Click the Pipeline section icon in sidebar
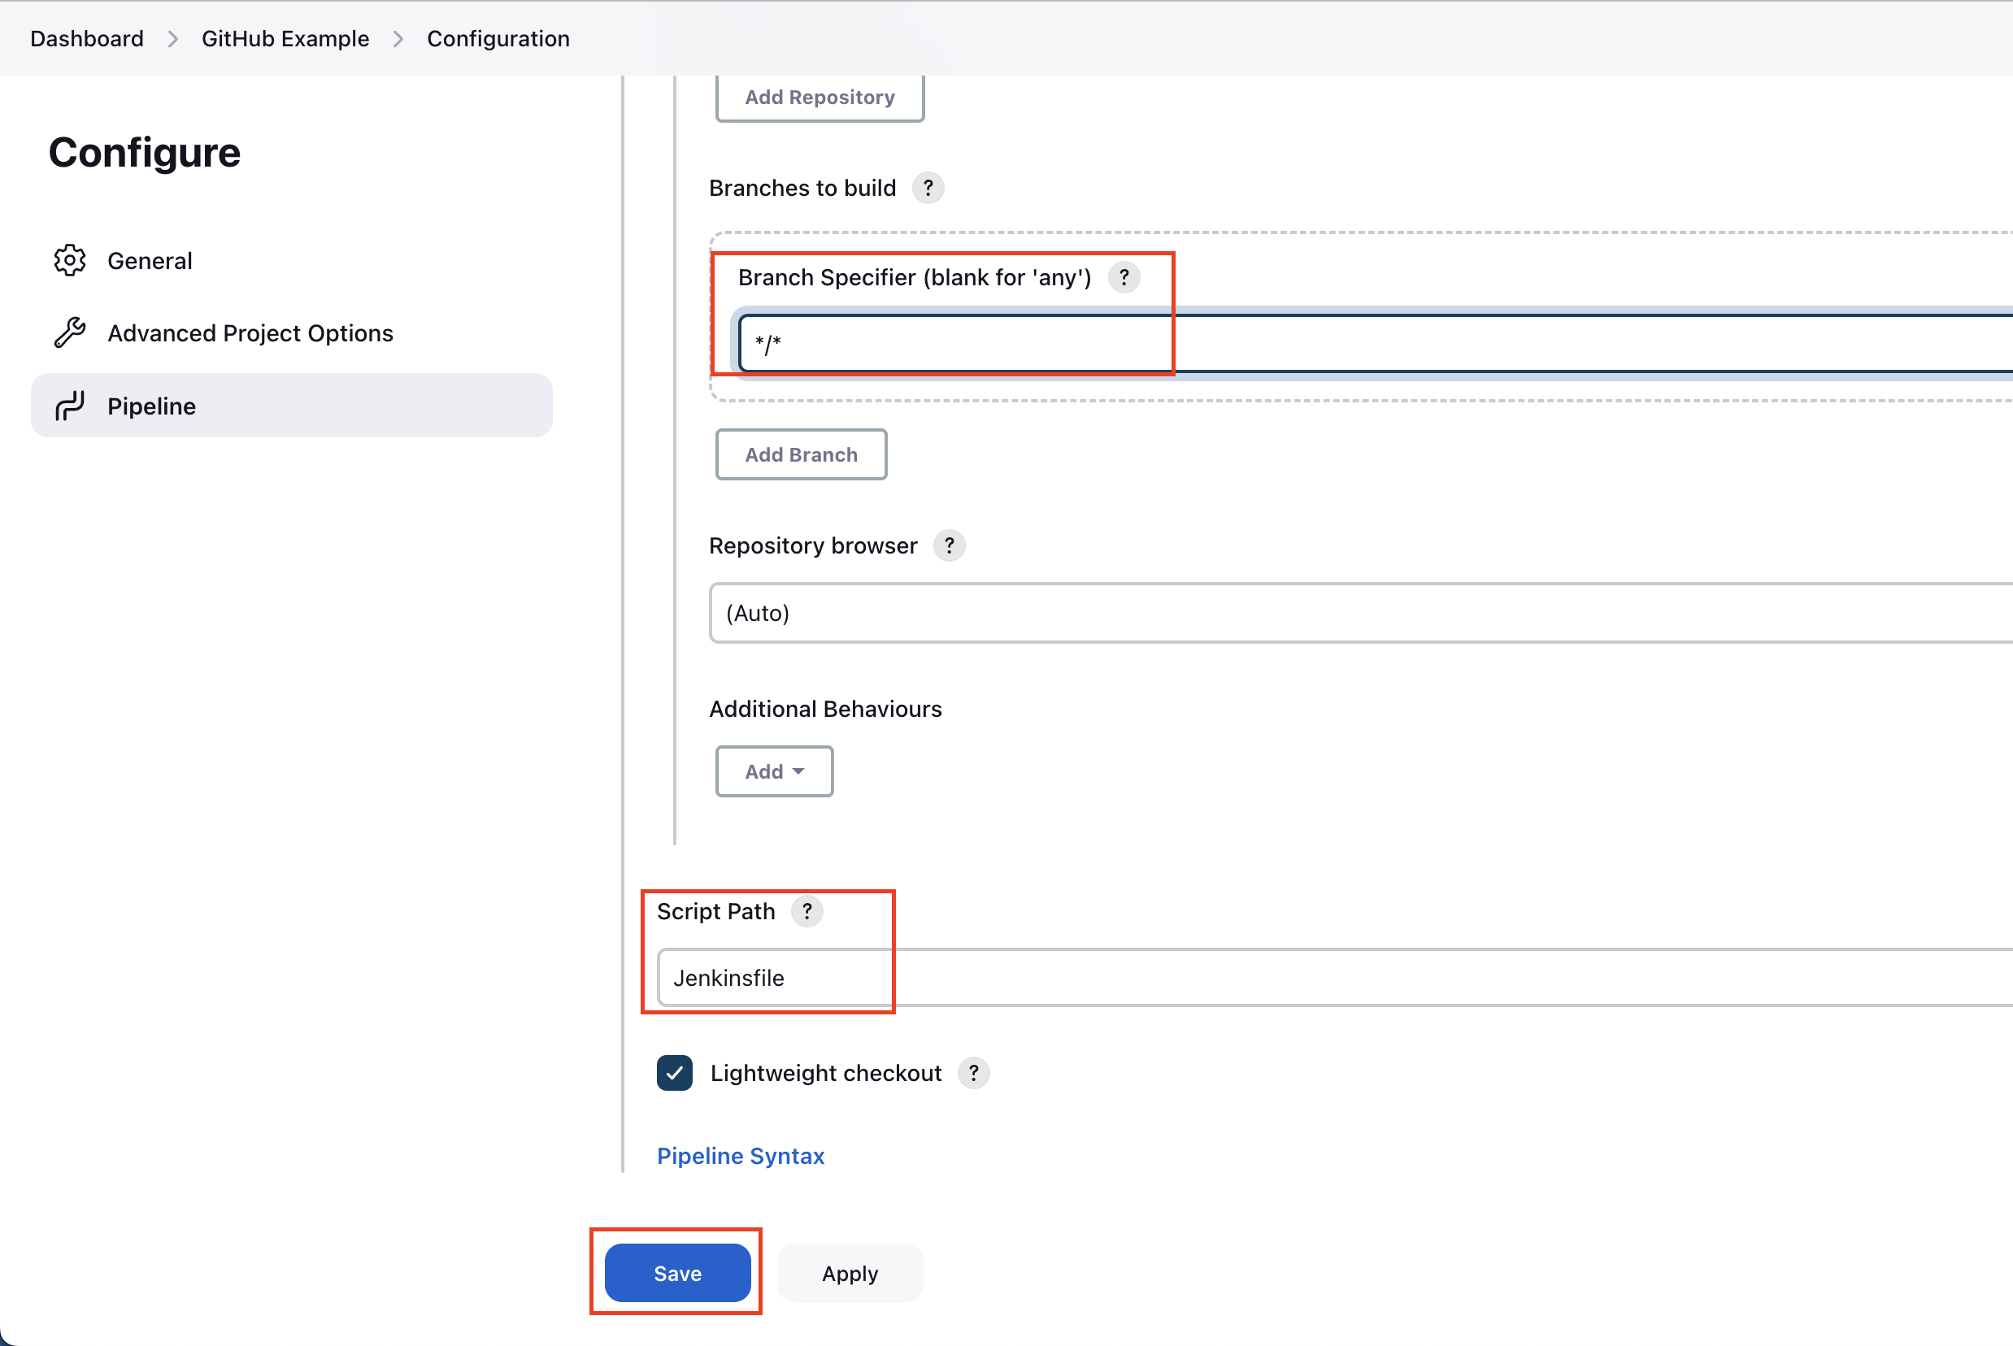Screen dimensions: 2013x1346 70,405
